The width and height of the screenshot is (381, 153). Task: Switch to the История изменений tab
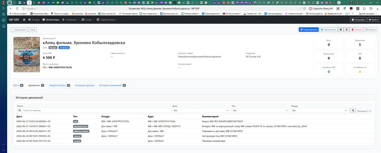(113, 85)
